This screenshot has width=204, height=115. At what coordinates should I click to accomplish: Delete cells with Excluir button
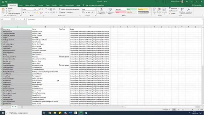pos(159,11)
